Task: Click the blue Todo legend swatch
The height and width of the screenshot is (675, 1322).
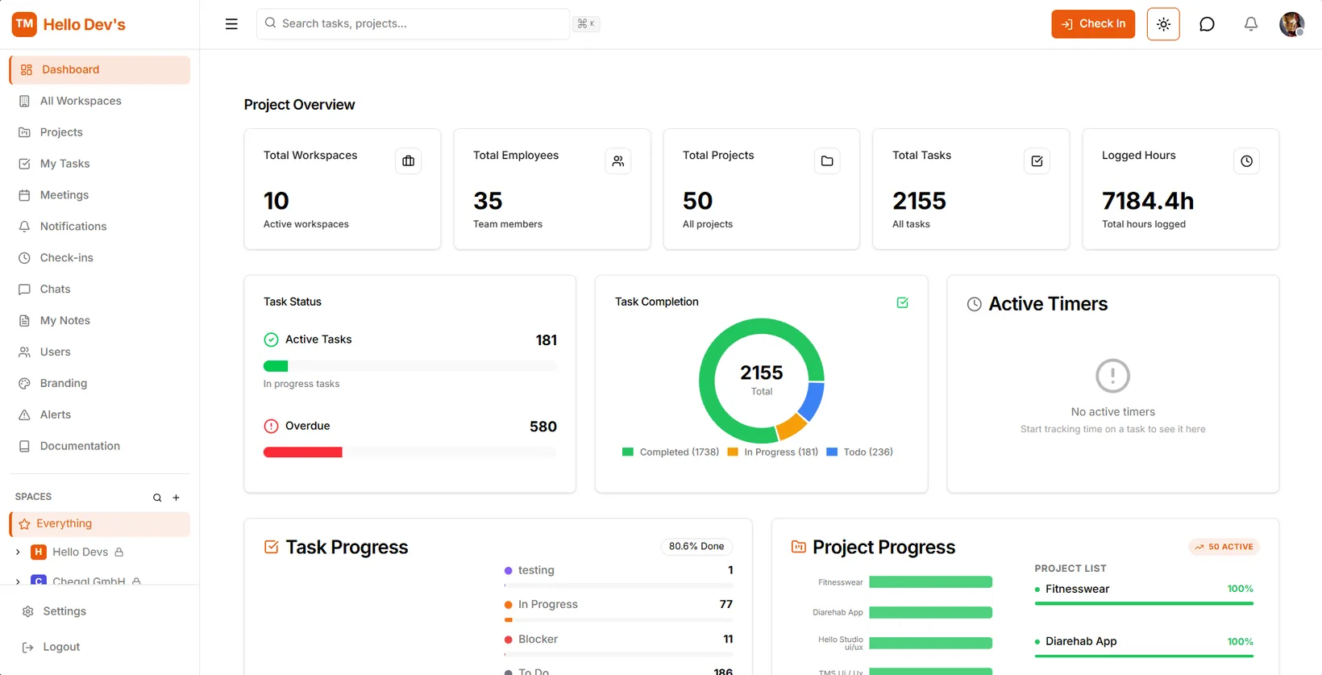Action: click(x=832, y=452)
